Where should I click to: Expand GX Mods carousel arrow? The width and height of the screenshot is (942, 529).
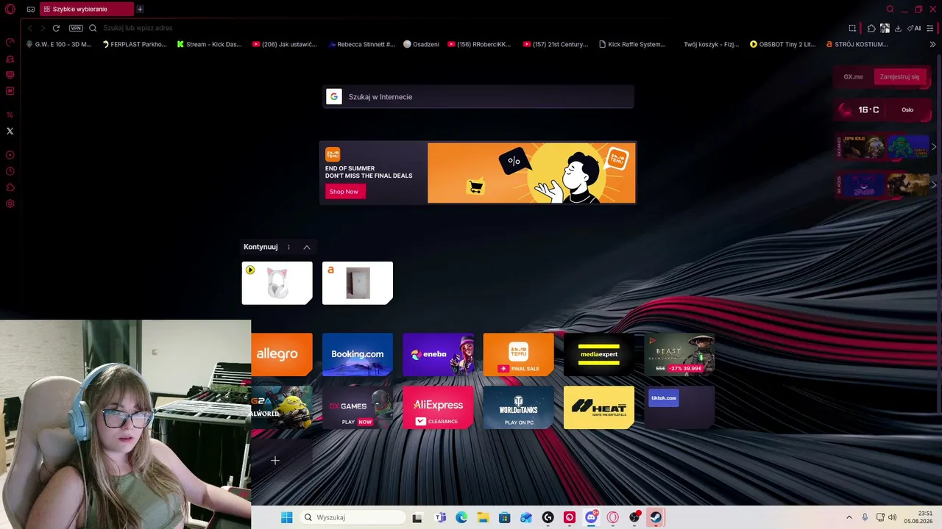point(934,184)
